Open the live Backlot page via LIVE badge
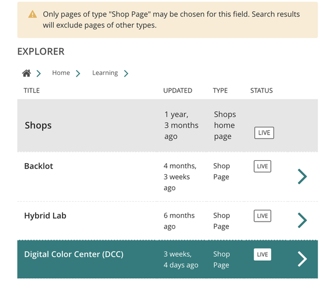Screen dimensions: 330x283 [x=262, y=166]
